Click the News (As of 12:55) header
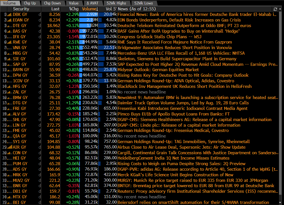The height and width of the screenshot is (205, 284). tap(137, 9)
